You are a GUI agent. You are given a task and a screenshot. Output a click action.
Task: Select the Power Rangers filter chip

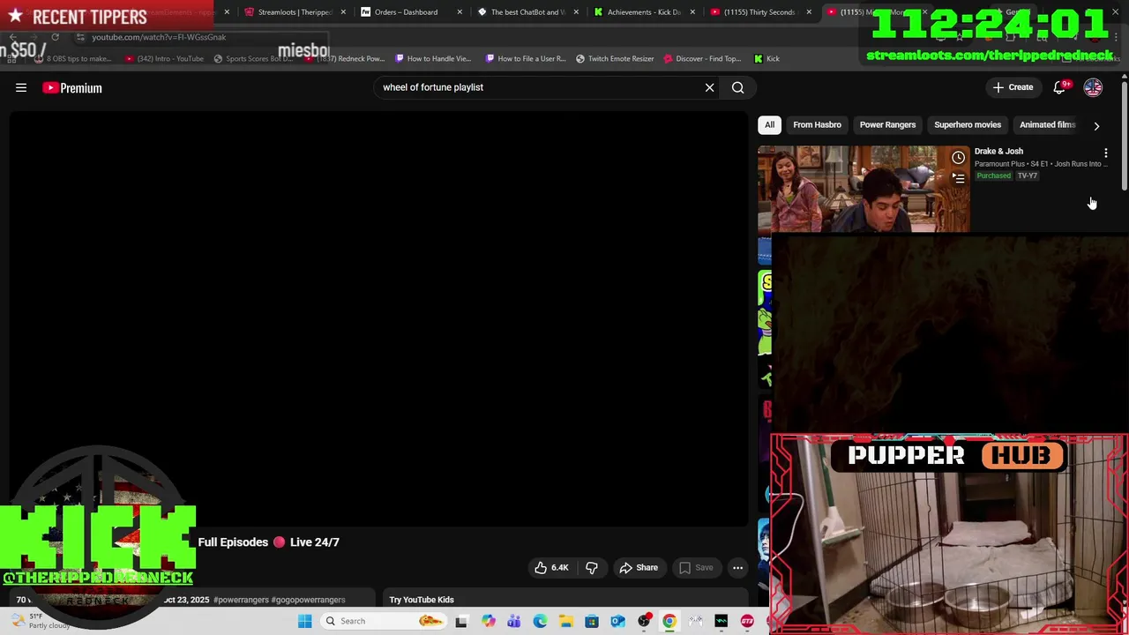(x=887, y=125)
